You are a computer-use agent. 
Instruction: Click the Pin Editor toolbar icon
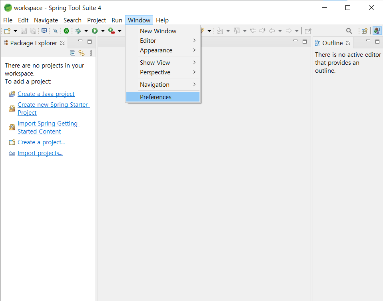308,31
